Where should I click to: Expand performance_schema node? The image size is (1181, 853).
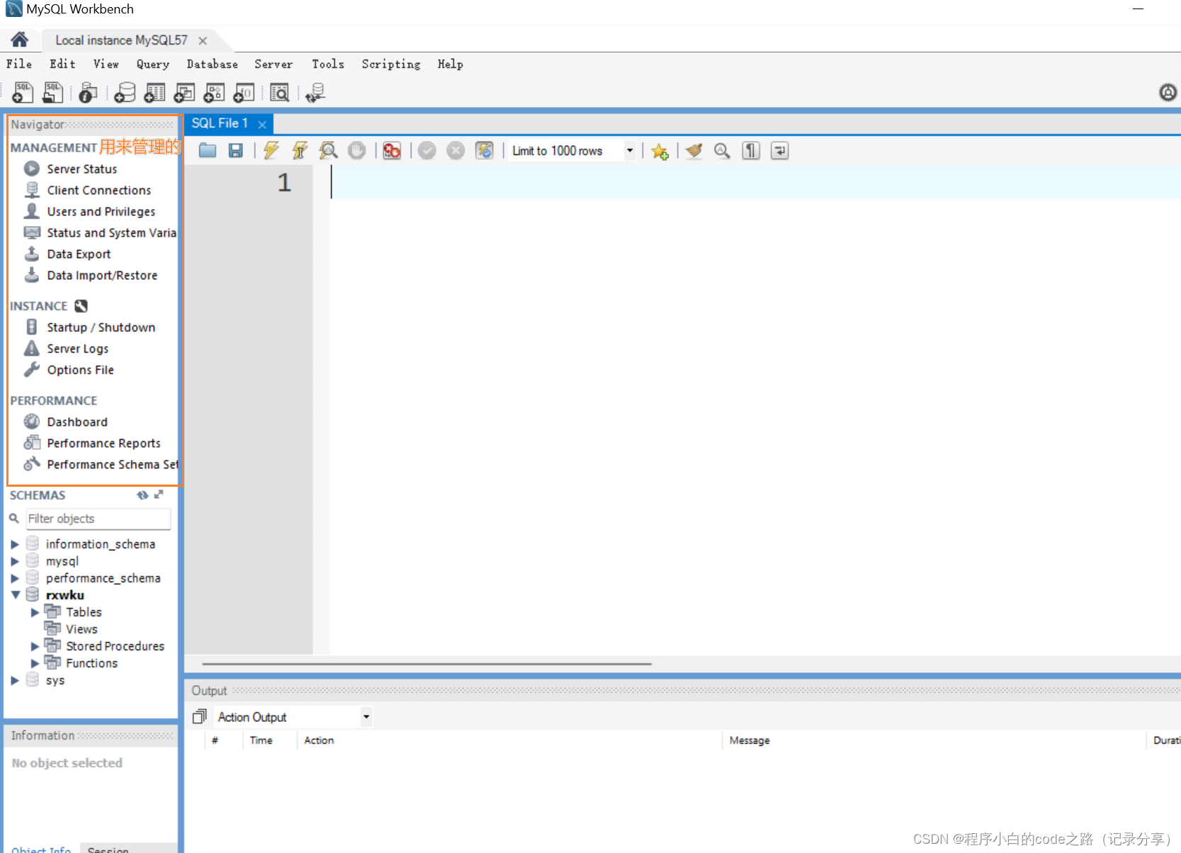coord(15,578)
